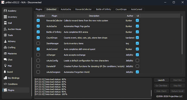Screen dimensions: 187x100
Task: Click the Return Scroll button
Action: tap(177, 91)
